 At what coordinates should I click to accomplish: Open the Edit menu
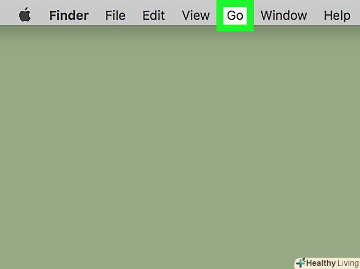(154, 16)
